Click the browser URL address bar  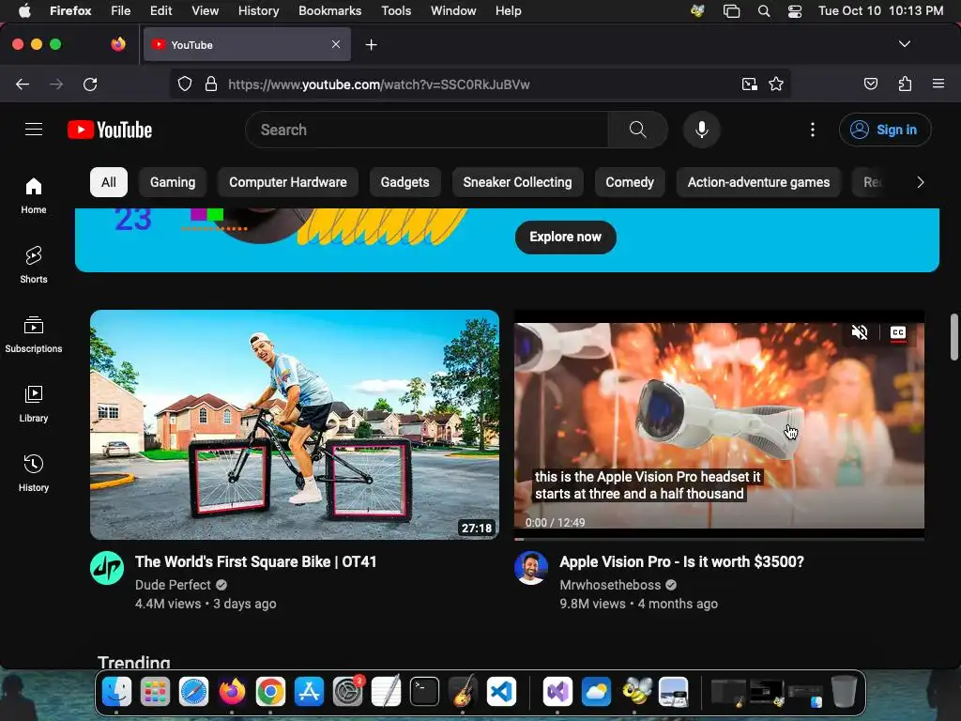[478, 84]
